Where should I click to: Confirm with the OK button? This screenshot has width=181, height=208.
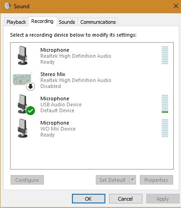88,199
